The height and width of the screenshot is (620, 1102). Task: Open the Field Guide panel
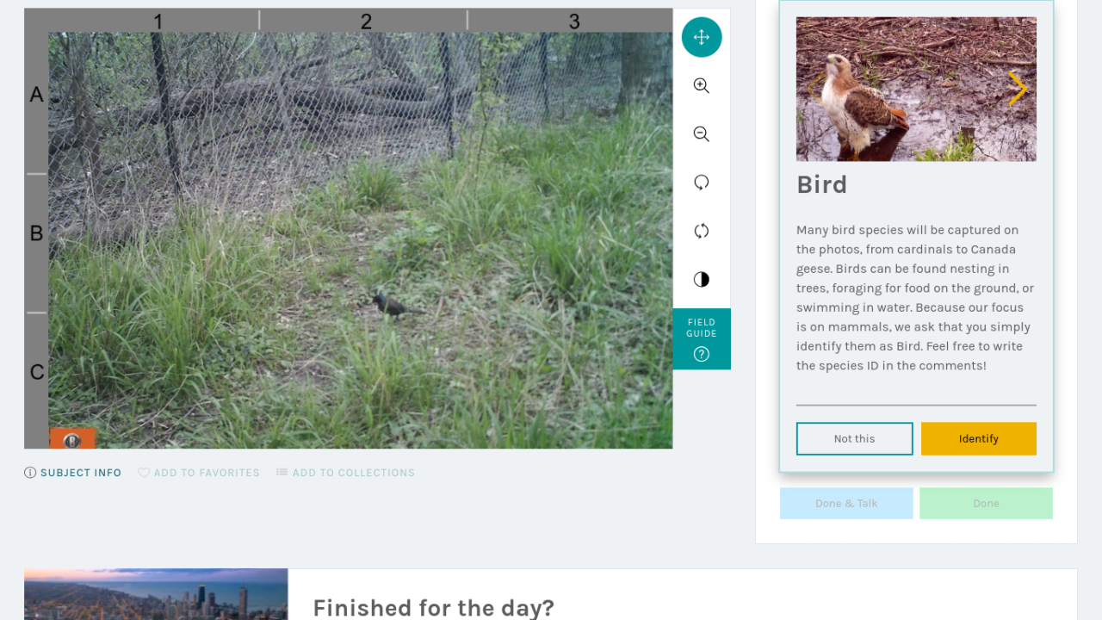702,339
